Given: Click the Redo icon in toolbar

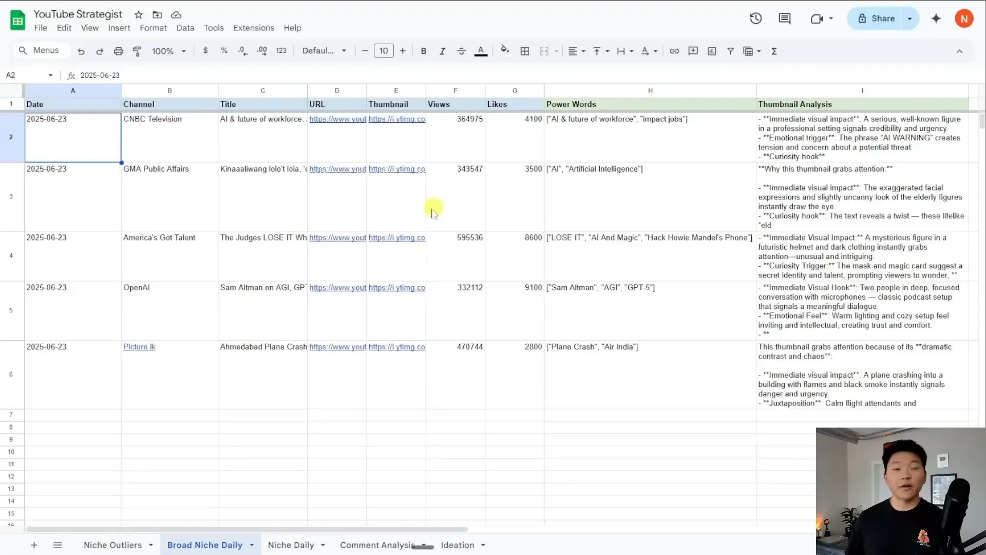Looking at the screenshot, I should [100, 51].
